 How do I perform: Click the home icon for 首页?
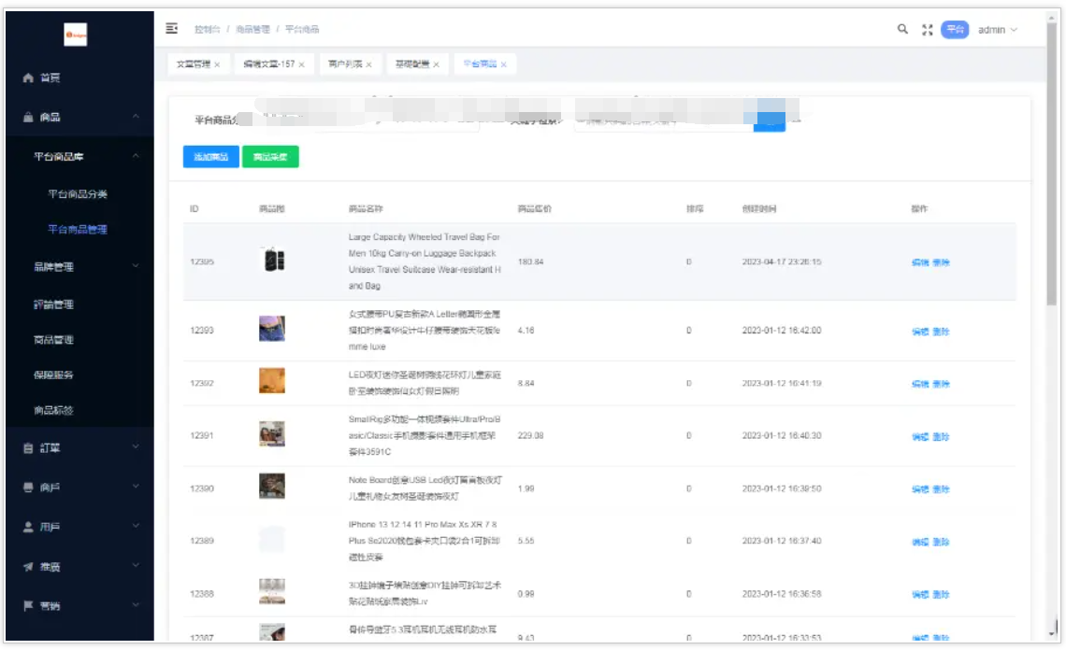pos(28,78)
